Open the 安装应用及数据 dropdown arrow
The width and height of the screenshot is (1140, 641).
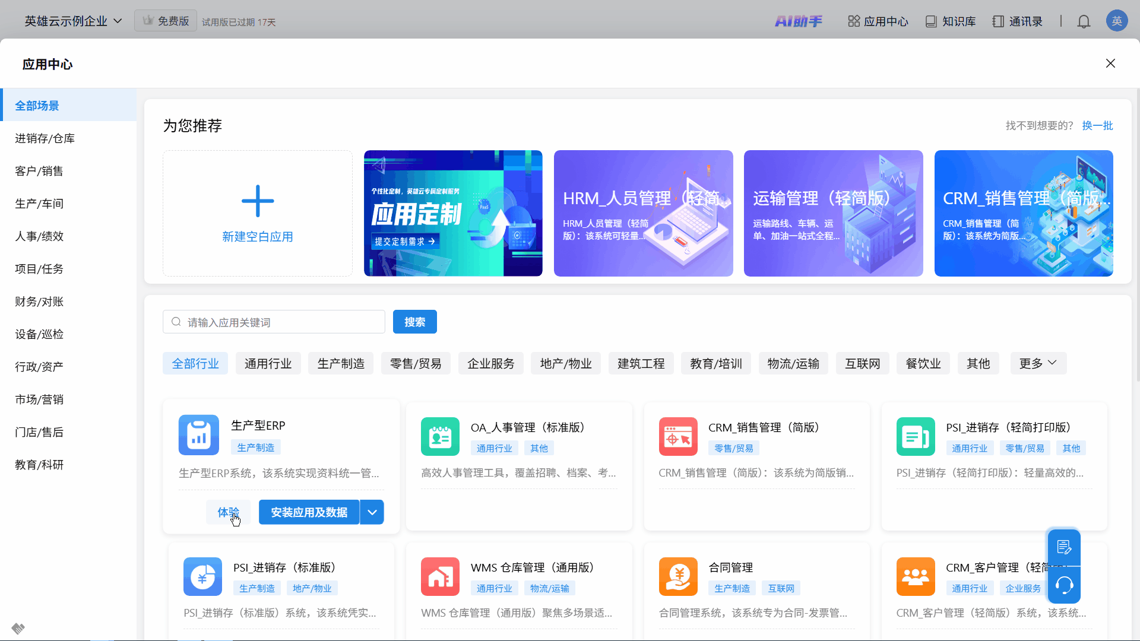pos(372,512)
